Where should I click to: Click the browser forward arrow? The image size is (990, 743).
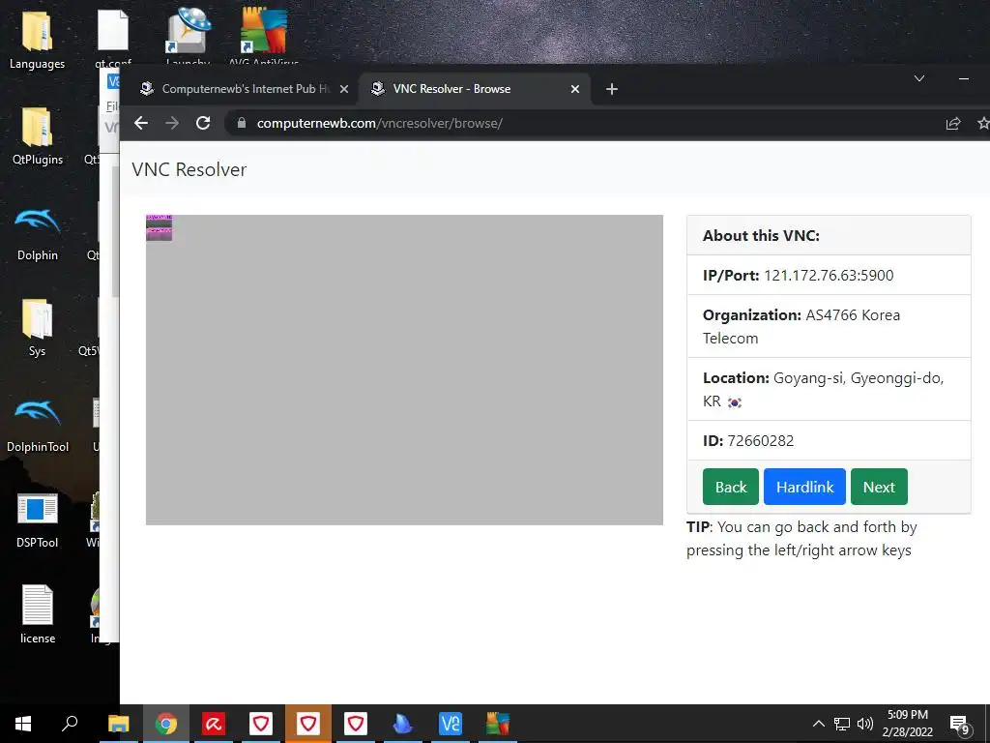[x=172, y=123]
